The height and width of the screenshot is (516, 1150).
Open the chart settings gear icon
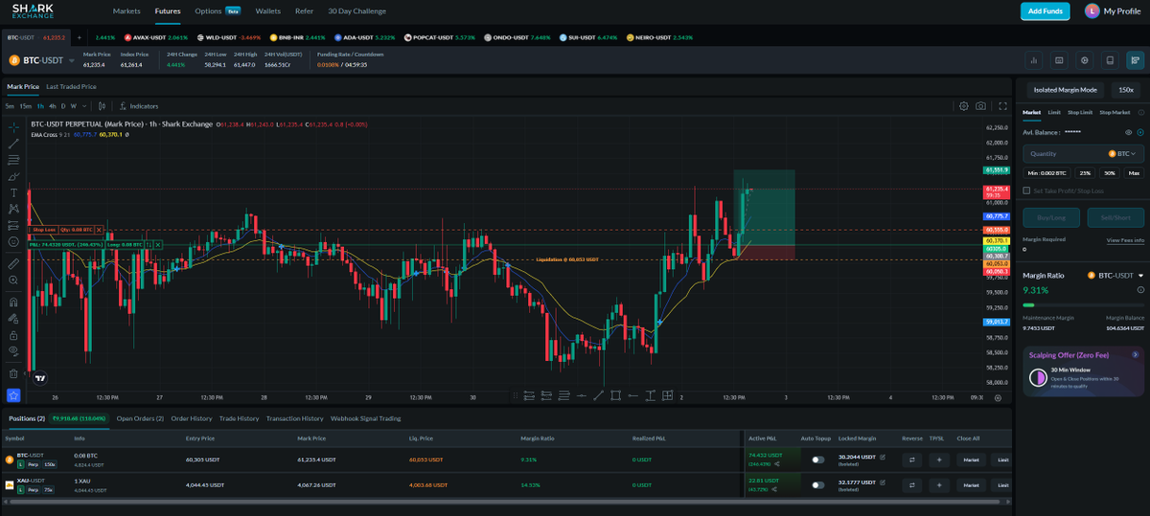pyautogui.click(x=963, y=106)
